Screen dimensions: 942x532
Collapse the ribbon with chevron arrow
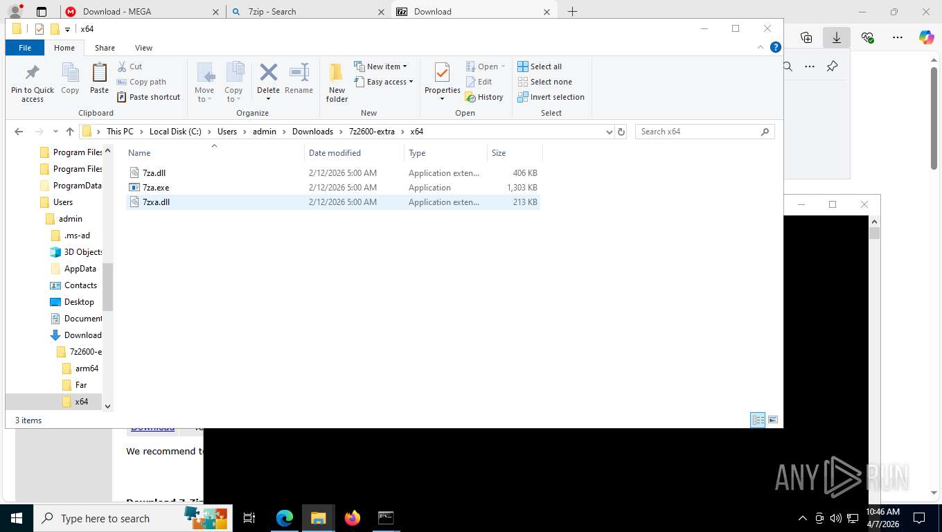(x=761, y=48)
